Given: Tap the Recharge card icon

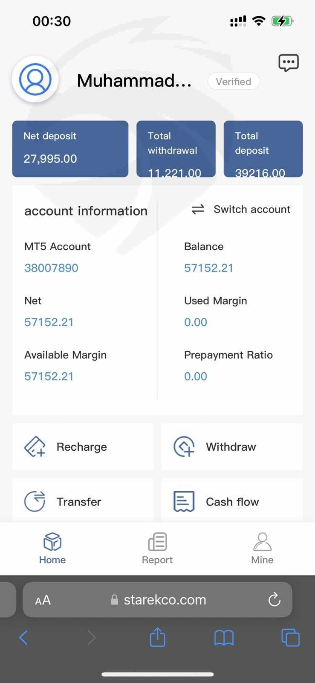Looking at the screenshot, I should pyautogui.click(x=35, y=447).
